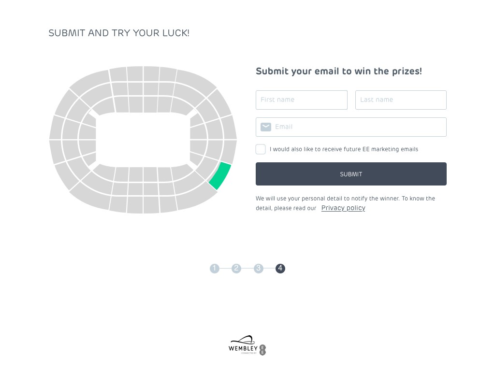Click the envelope icon in Email field
Viewport: 495px width, 371px height.
pos(266,127)
